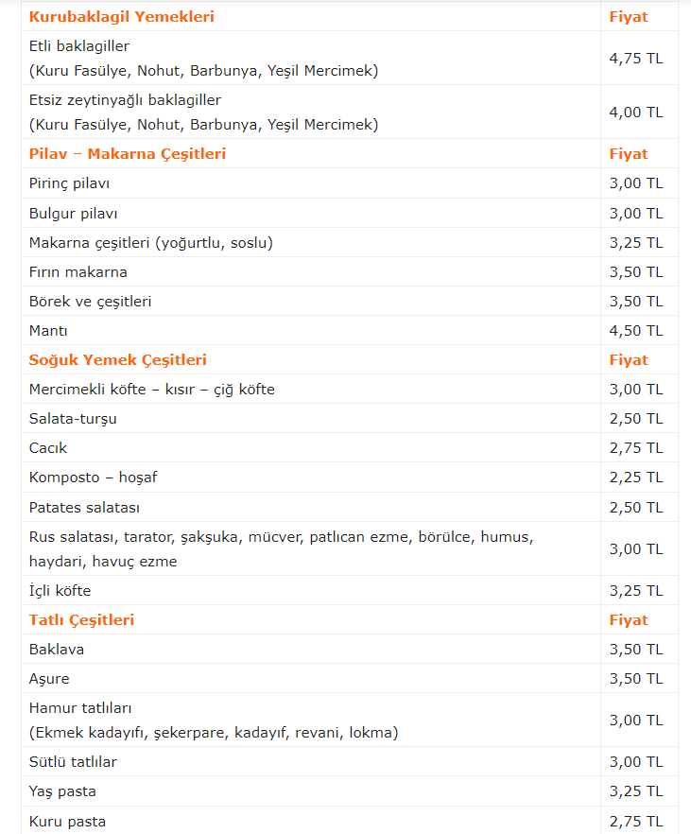691x834 pixels.
Task: Select the Patates salatası entry
Action: tap(85, 508)
